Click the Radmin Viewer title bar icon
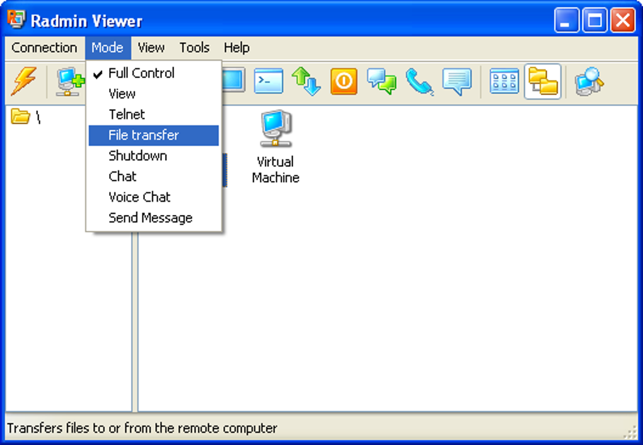Screen dimensions: 643x445 (x=16, y=20)
